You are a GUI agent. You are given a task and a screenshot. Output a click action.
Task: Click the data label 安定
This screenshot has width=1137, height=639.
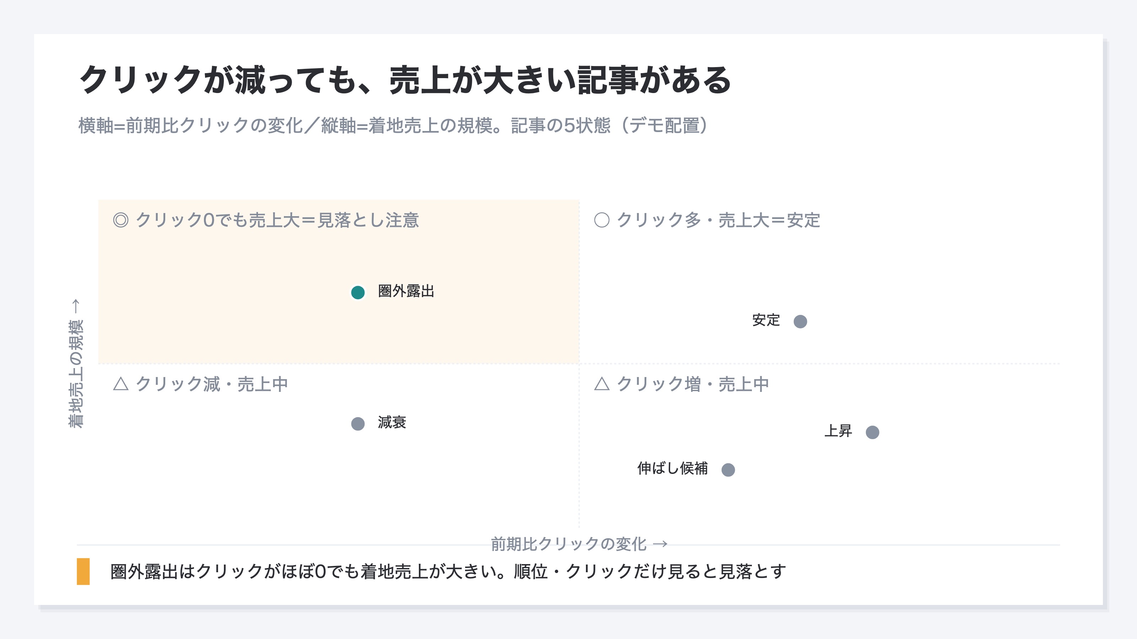tap(766, 320)
